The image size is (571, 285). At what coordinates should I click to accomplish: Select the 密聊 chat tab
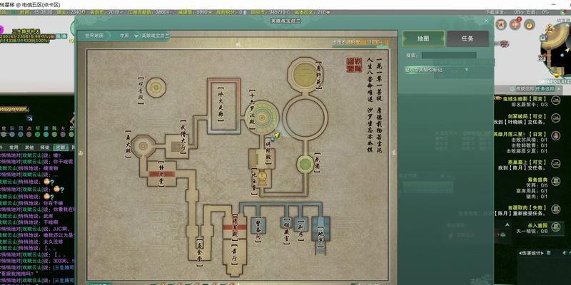point(59,147)
